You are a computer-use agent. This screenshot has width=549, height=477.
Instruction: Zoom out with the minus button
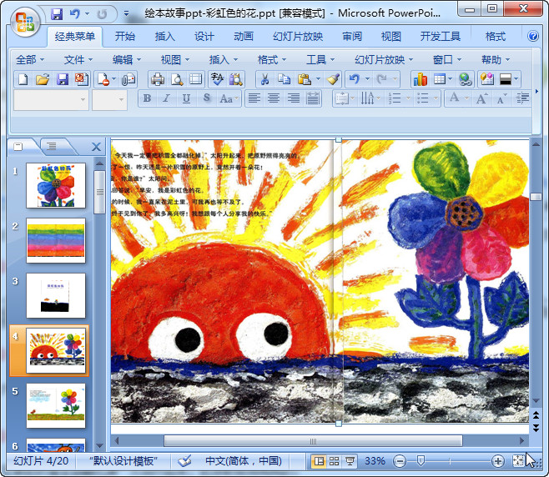click(x=400, y=461)
